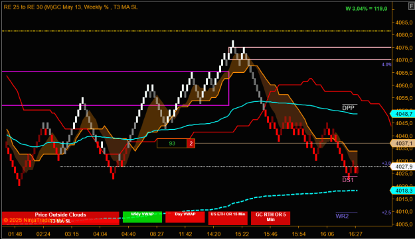Select the 4027,9 white price marker
Screen dimensions: 415x239
click(402, 166)
